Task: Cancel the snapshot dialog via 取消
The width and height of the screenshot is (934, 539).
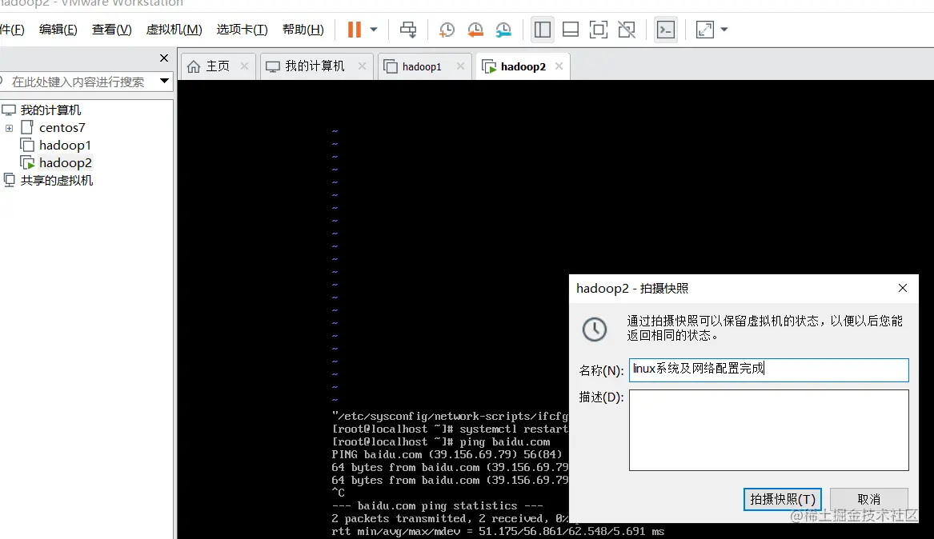Action: (x=869, y=499)
